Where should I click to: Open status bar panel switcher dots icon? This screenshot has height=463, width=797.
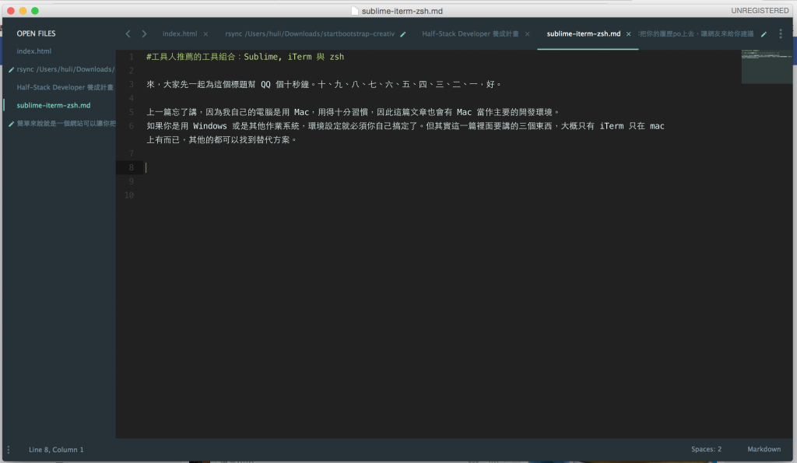pyautogui.click(x=8, y=450)
